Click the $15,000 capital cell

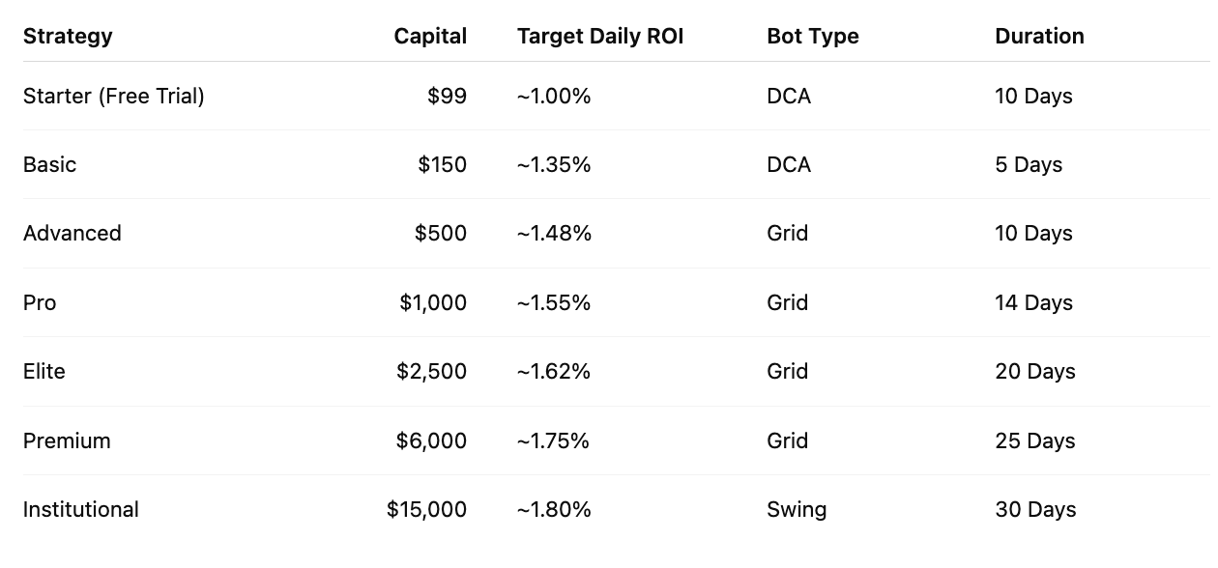click(426, 510)
